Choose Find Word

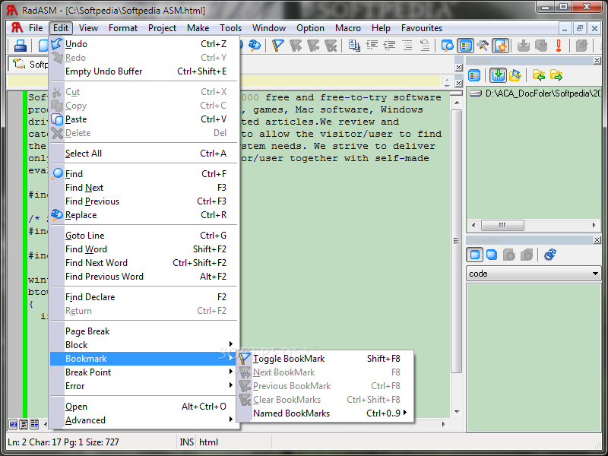click(x=144, y=249)
